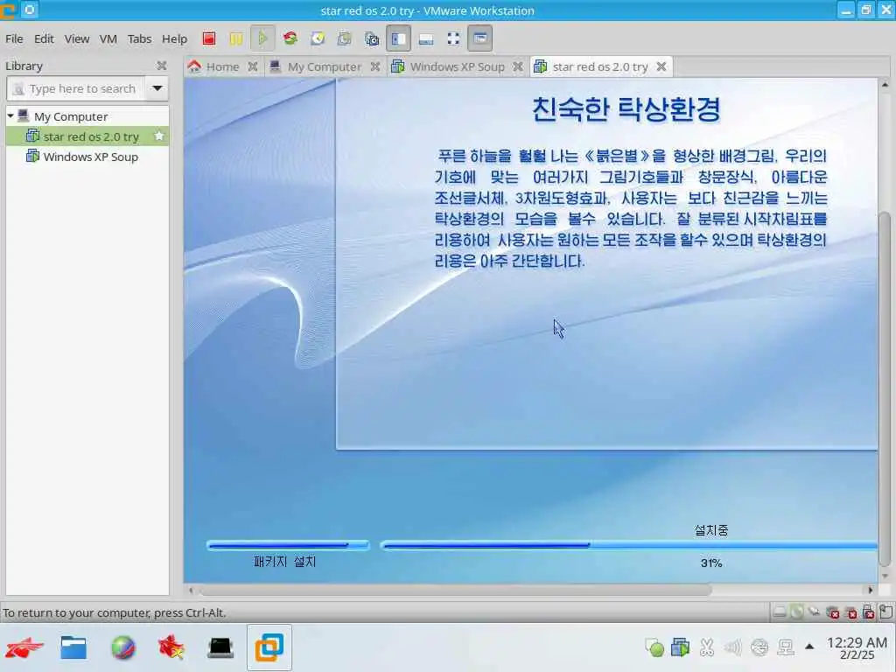Select star red os 2.0 try in Library
The height and width of the screenshot is (672, 896).
[x=87, y=136]
